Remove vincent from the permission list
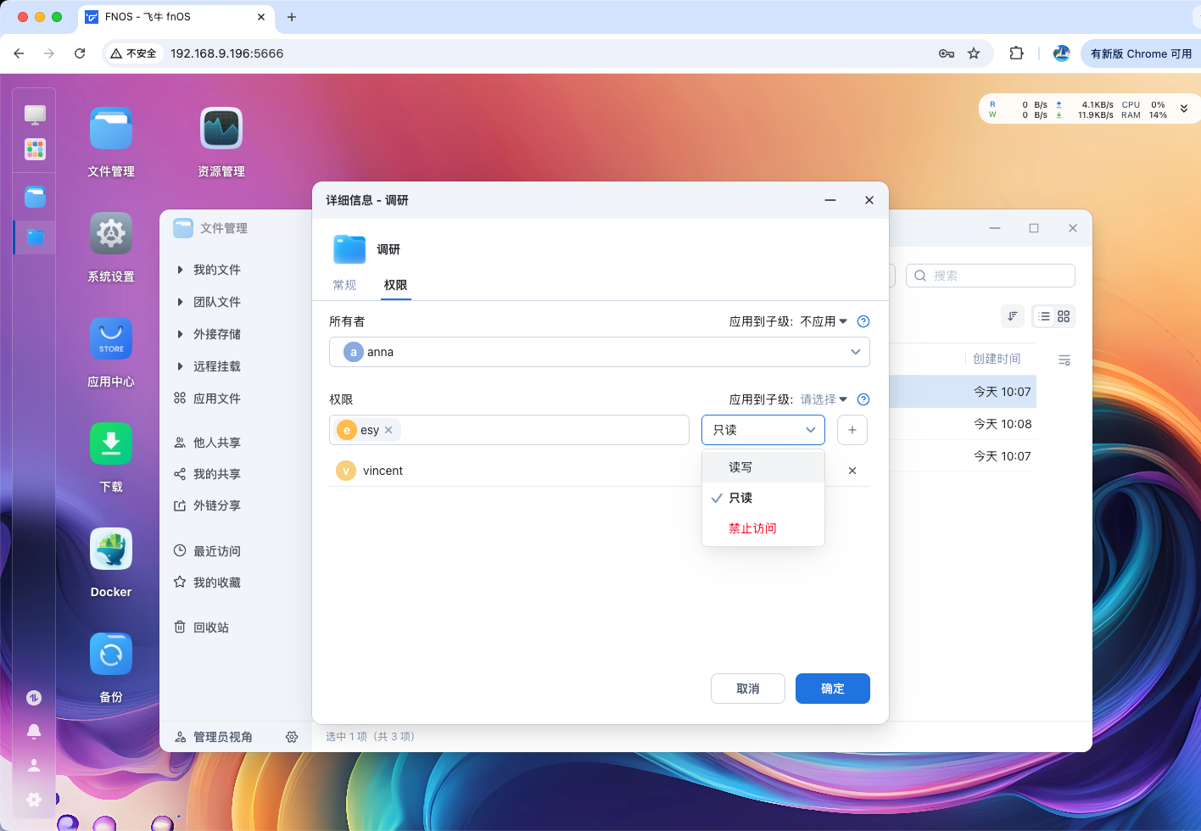Screen dimensions: 1201x831 point(852,471)
